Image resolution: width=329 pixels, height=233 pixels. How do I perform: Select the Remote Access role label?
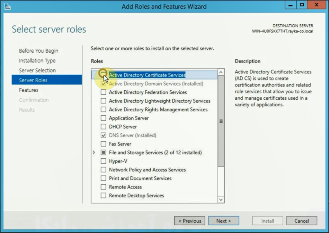click(126, 187)
